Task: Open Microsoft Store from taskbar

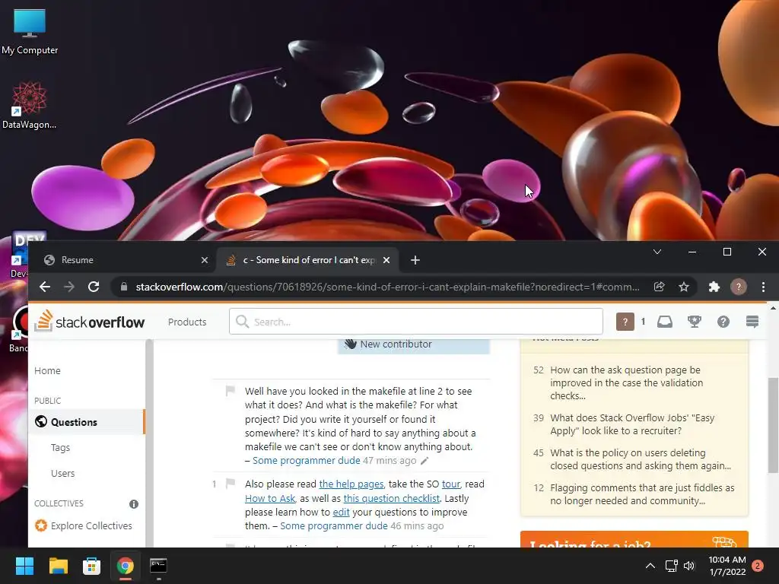Action: 91,566
